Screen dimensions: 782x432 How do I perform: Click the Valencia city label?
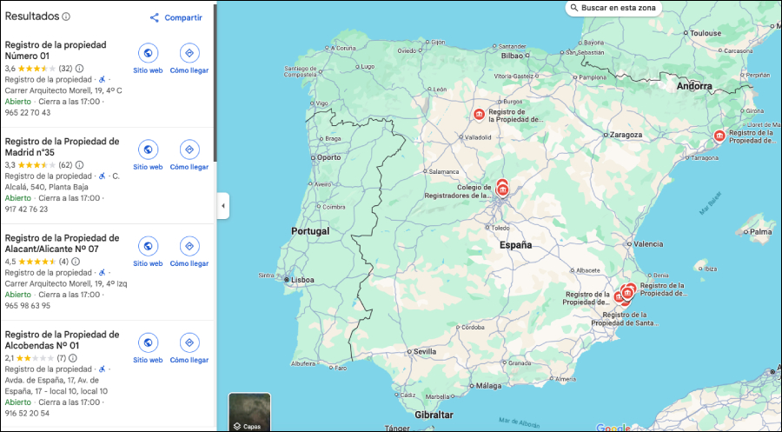(648, 244)
